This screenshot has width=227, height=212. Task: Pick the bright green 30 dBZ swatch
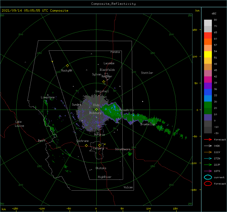[208, 105]
